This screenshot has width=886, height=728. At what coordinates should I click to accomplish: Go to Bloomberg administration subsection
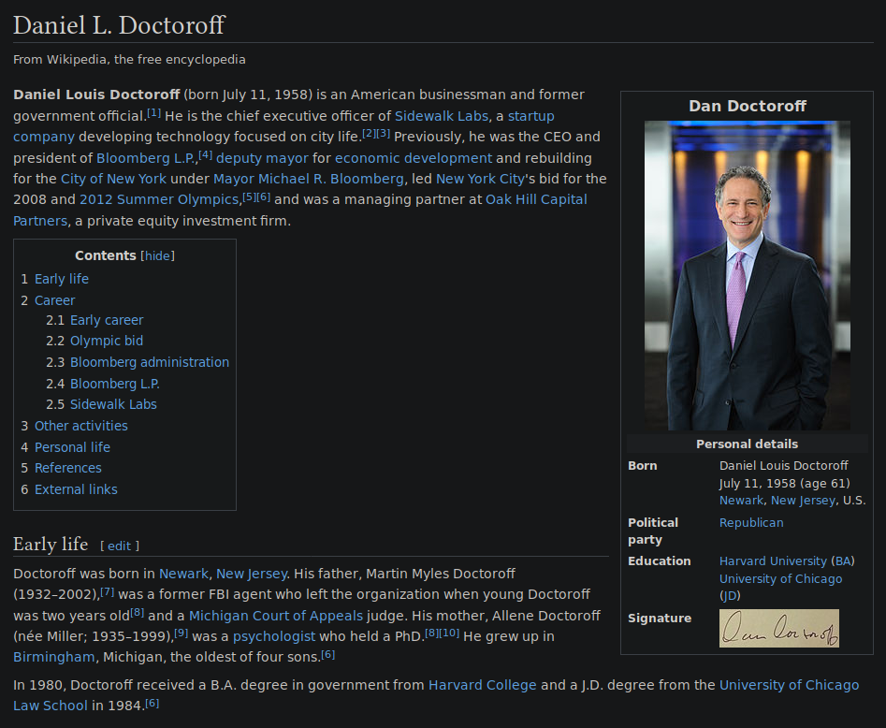coord(149,362)
